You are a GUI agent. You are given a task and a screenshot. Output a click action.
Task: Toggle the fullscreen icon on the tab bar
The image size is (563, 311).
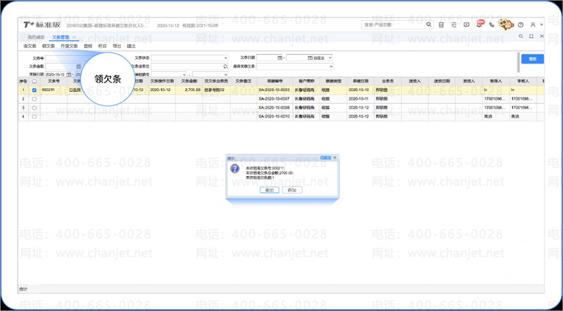click(531, 36)
